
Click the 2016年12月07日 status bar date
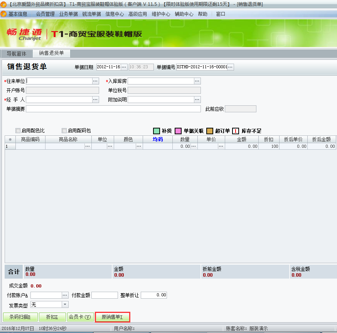pyautogui.click(x=18, y=328)
